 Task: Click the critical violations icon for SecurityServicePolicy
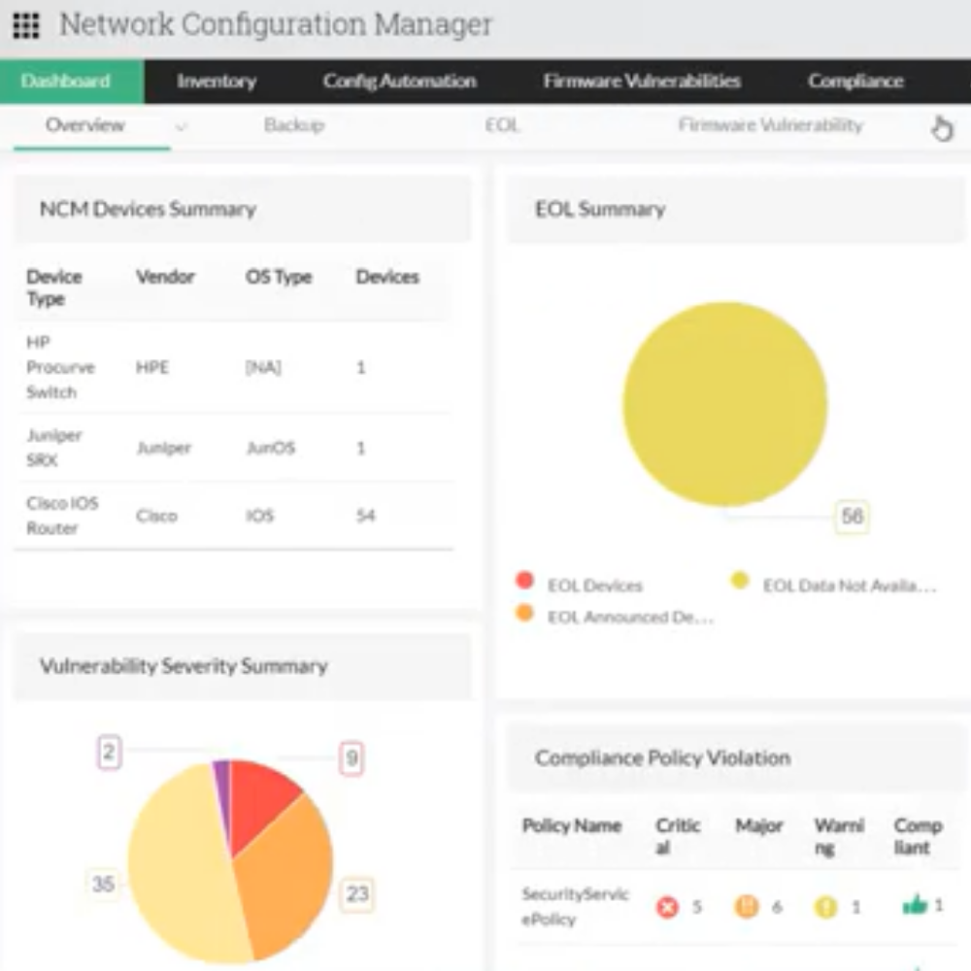666,907
